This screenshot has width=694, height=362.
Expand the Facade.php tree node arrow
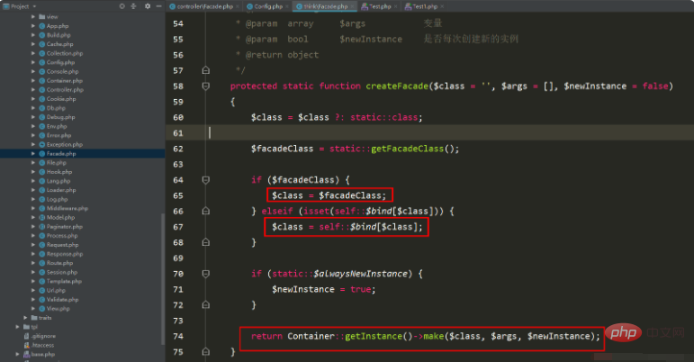(33, 154)
